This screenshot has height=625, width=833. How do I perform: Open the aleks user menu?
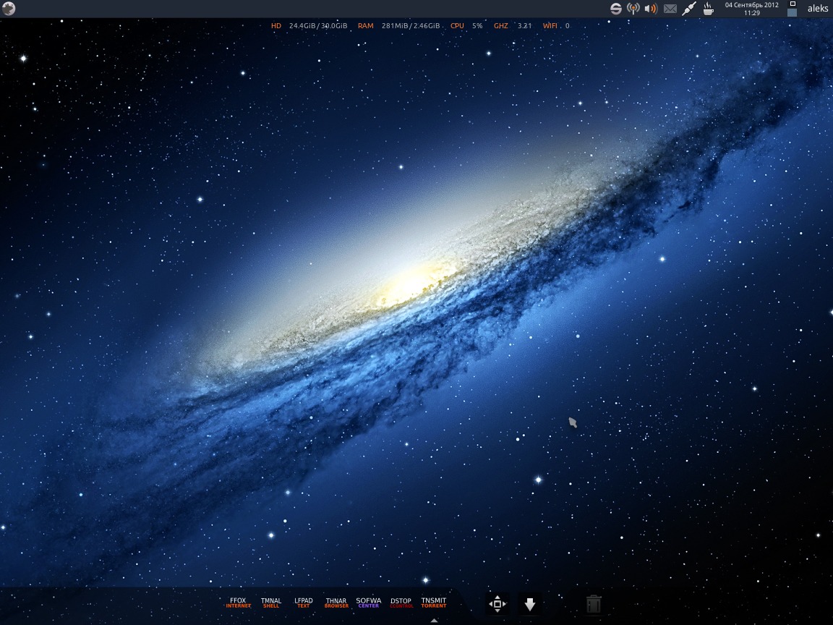tap(818, 9)
